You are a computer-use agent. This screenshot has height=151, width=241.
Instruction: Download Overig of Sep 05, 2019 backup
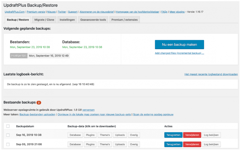(134, 144)
